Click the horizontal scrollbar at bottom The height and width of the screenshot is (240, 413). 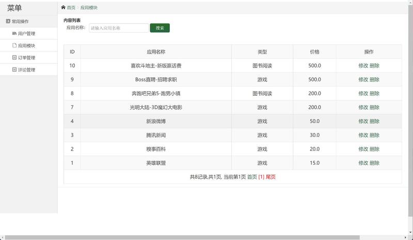(x=182, y=237)
